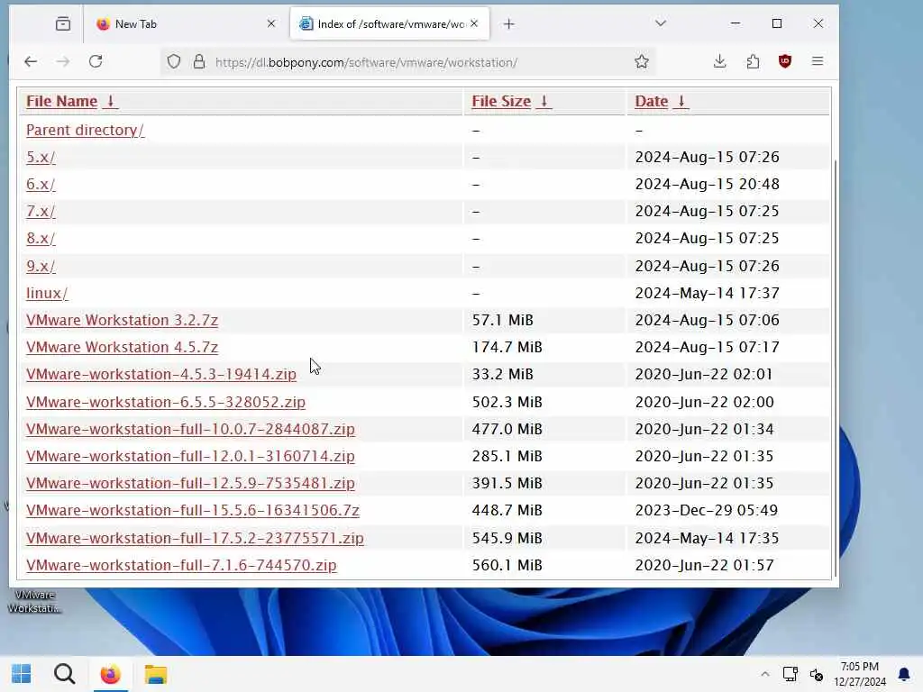This screenshot has height=692, width=923.
Task: Open the 8.x/ folder
Action: [41, 238]
